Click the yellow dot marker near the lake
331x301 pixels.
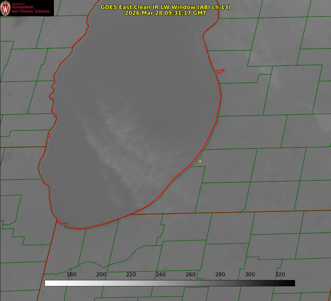tap(200, 161)
